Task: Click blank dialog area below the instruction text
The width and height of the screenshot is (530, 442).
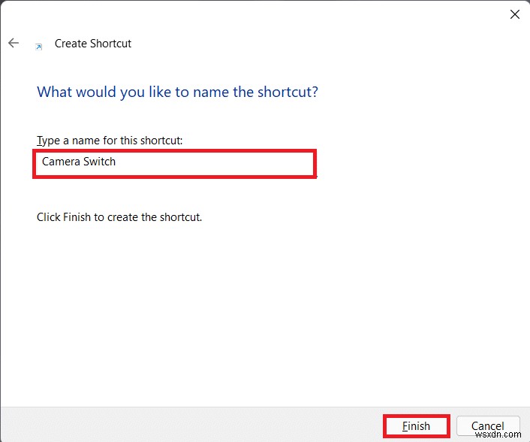Action: click(x=263, y=316)
